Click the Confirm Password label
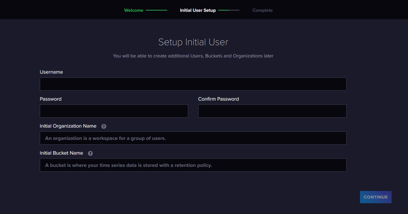The width and height of the screenshot is (408, 214). 218,99
